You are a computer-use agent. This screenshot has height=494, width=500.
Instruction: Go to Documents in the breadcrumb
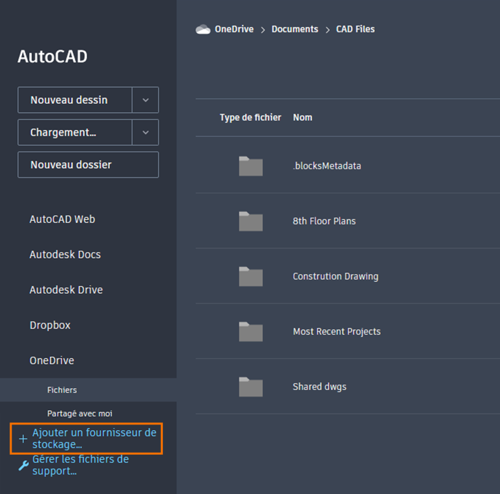click(294, 30)
